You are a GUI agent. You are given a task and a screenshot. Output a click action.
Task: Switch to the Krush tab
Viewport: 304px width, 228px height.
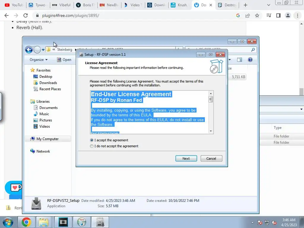coord(180,5)
